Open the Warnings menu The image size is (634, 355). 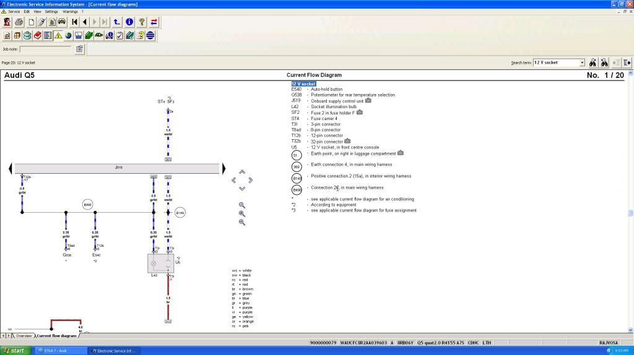pos(70,11)
